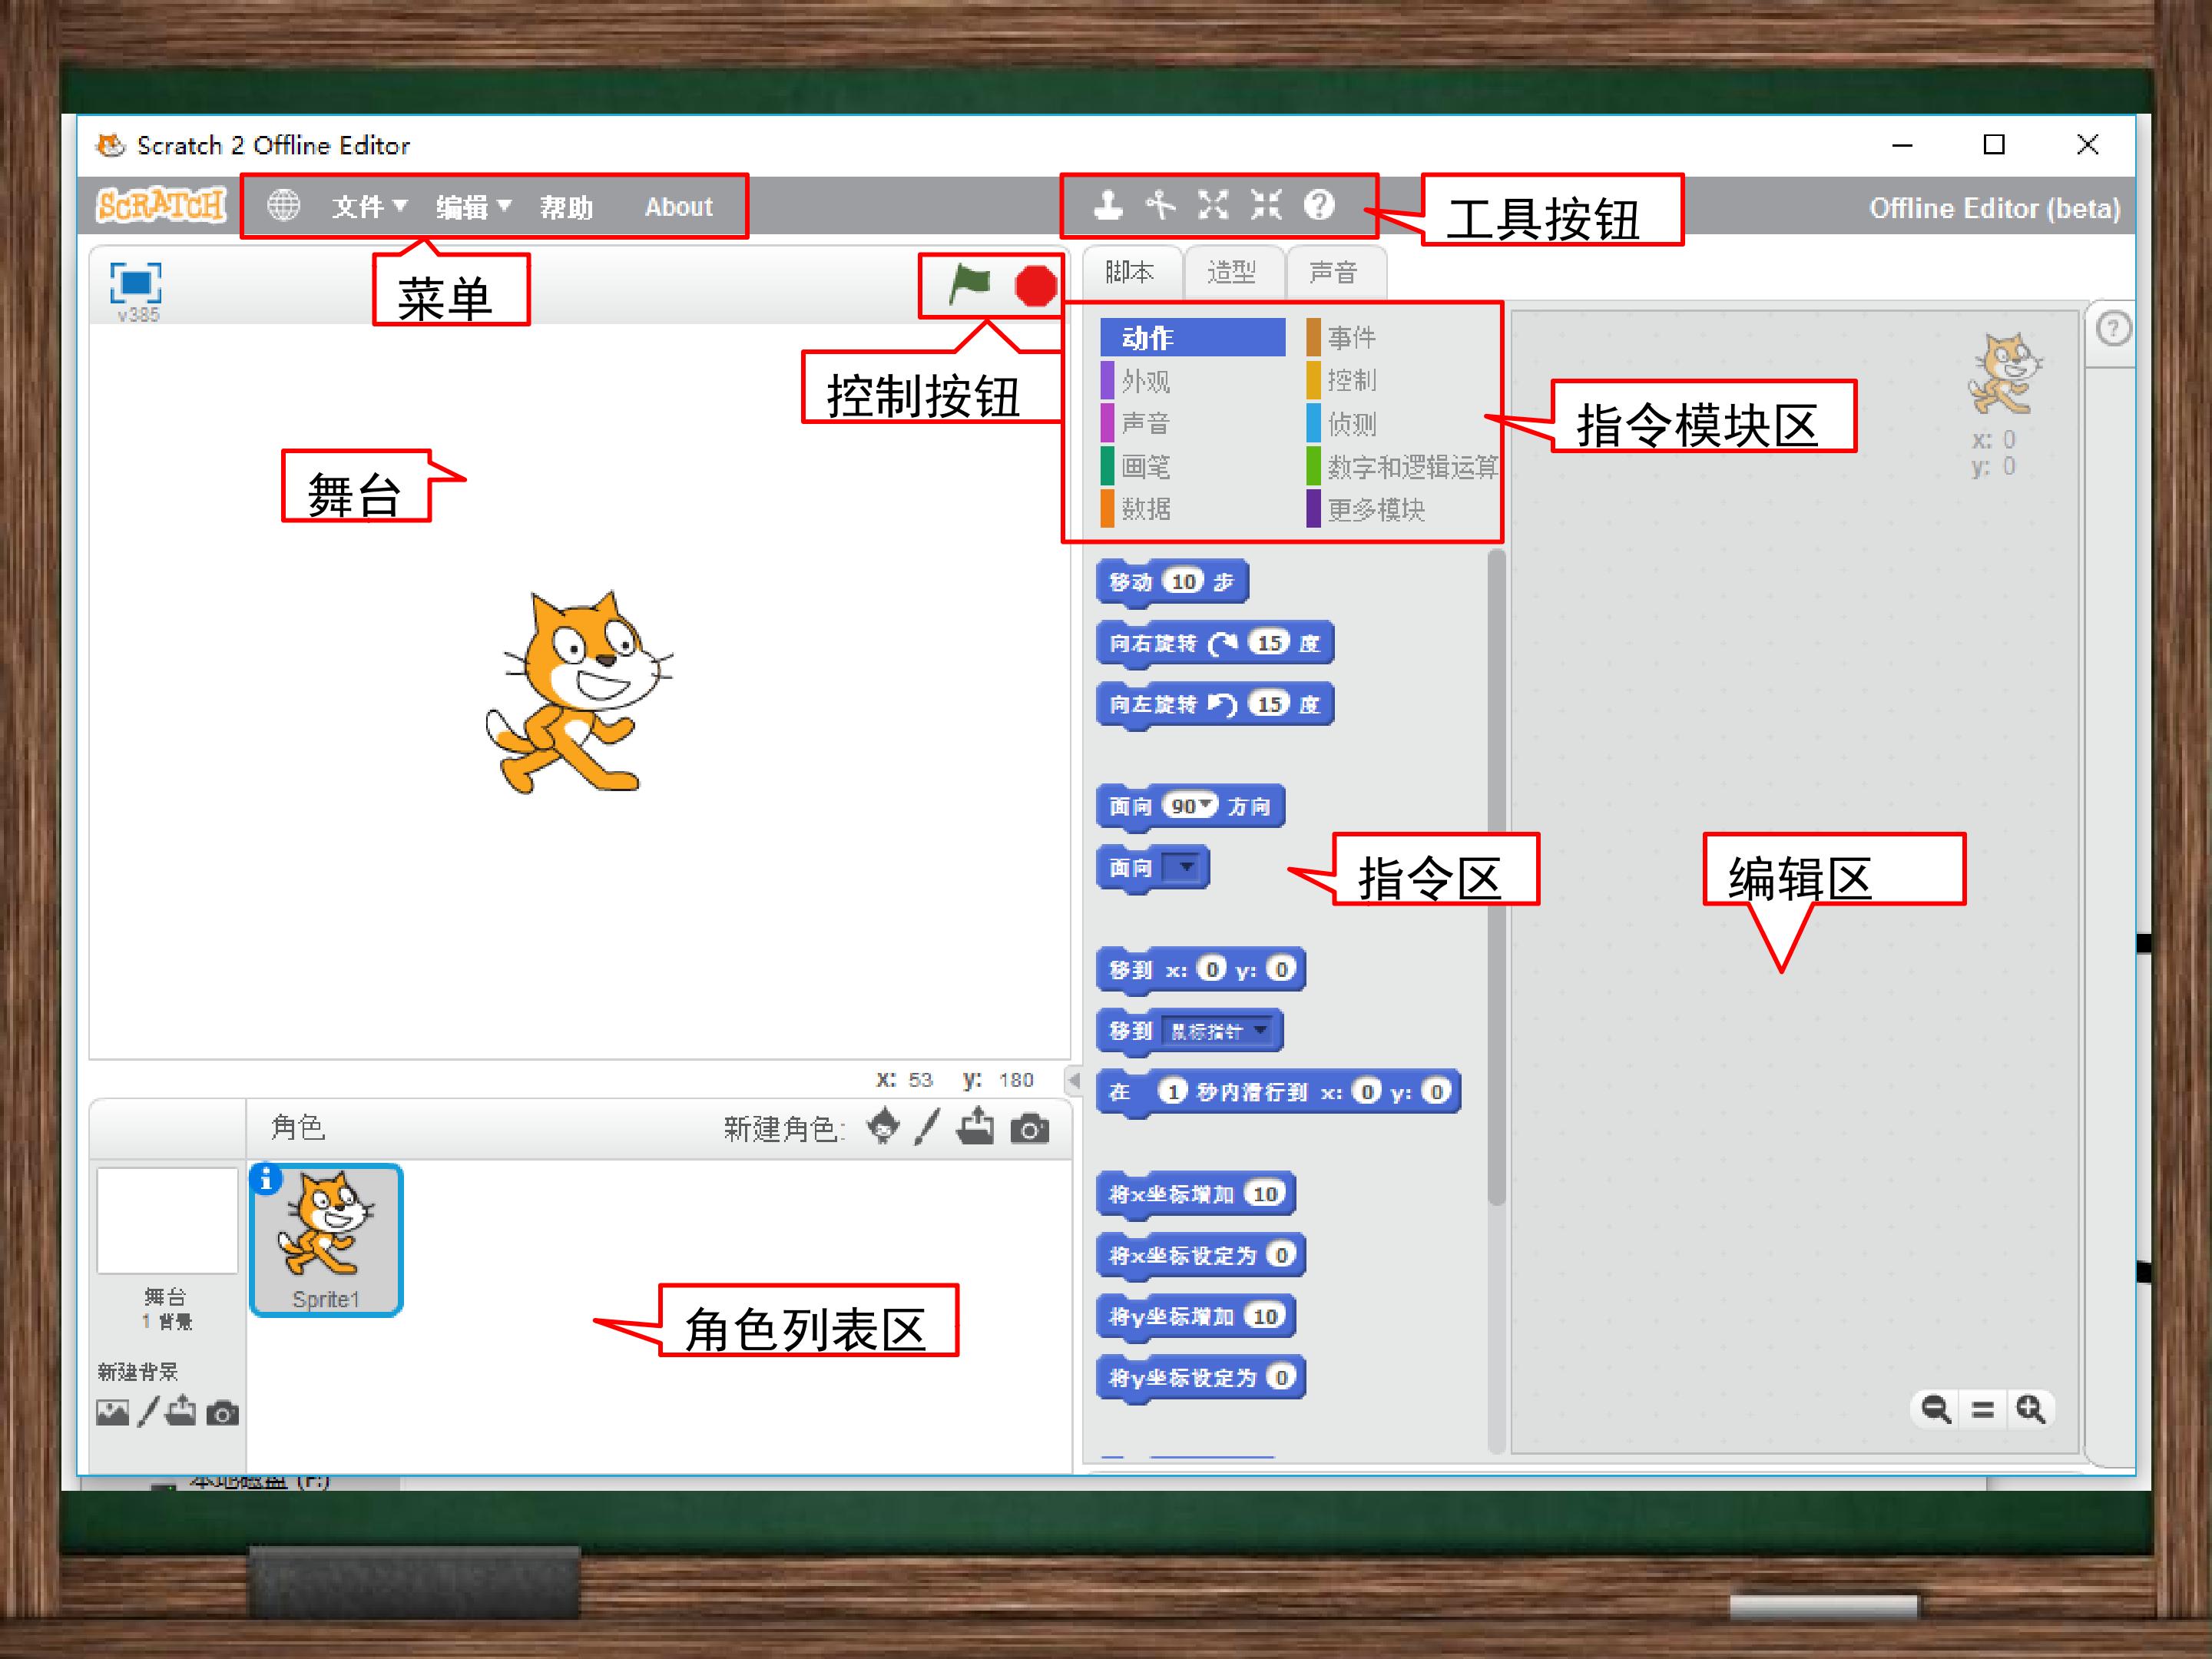Take new backdrop photo with camera

pos(222,1413)
